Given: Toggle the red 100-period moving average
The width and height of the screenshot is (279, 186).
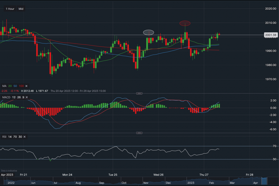Looking at the screenshot, I should coord(21,86).
